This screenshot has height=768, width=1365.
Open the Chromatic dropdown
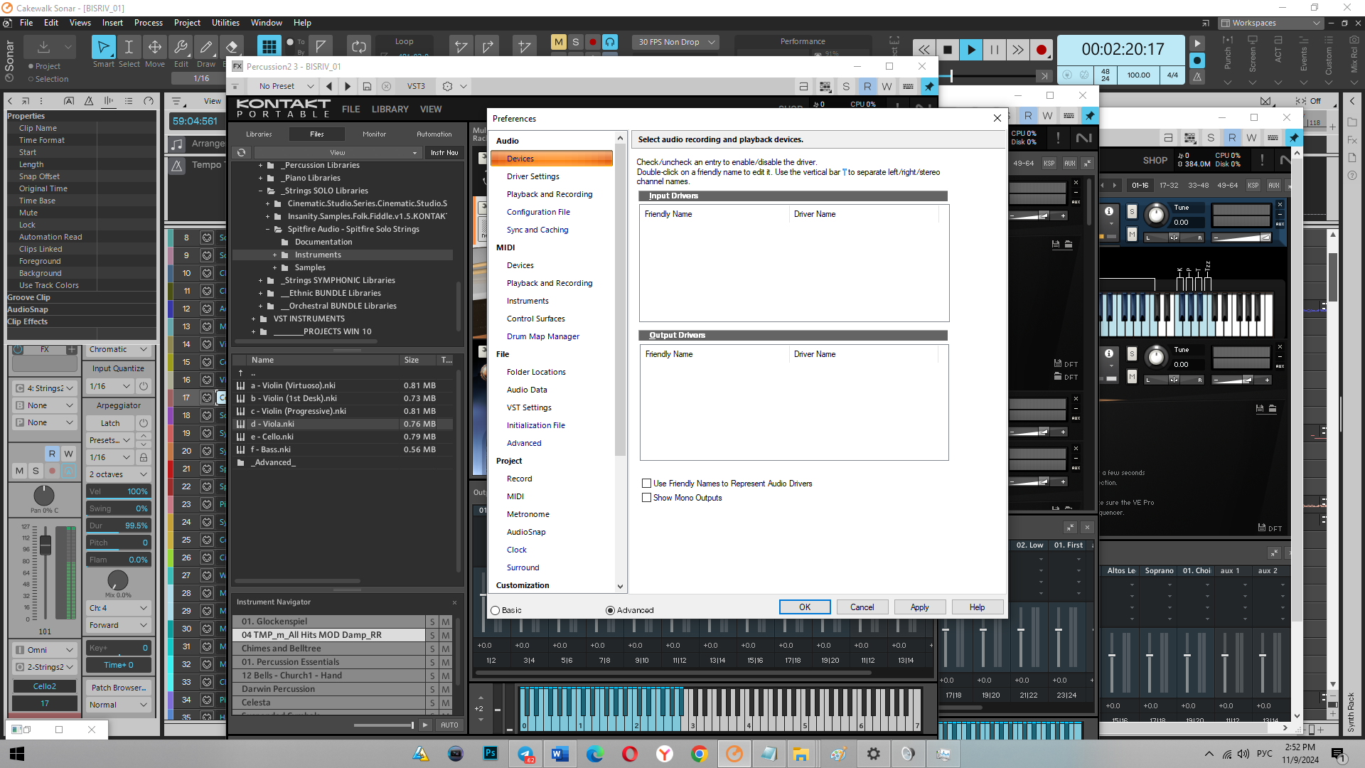pos(118,349)
